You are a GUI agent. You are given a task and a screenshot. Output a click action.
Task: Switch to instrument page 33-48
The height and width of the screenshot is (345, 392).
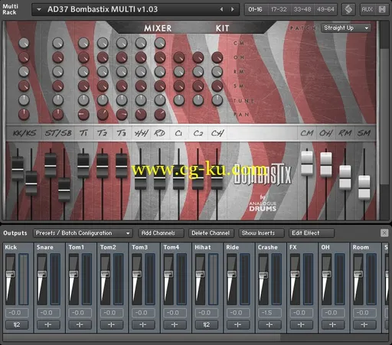(x=302, y=9)
